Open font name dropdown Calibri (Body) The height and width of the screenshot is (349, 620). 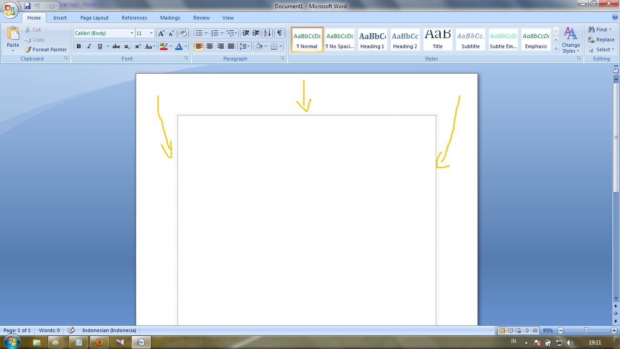tap(132, 33)
